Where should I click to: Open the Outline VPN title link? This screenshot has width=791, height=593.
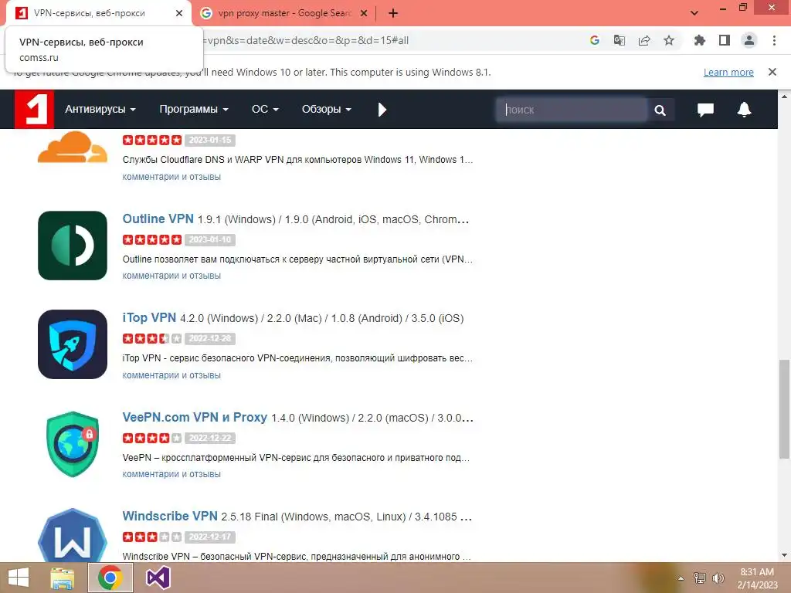tap(158, 219)
